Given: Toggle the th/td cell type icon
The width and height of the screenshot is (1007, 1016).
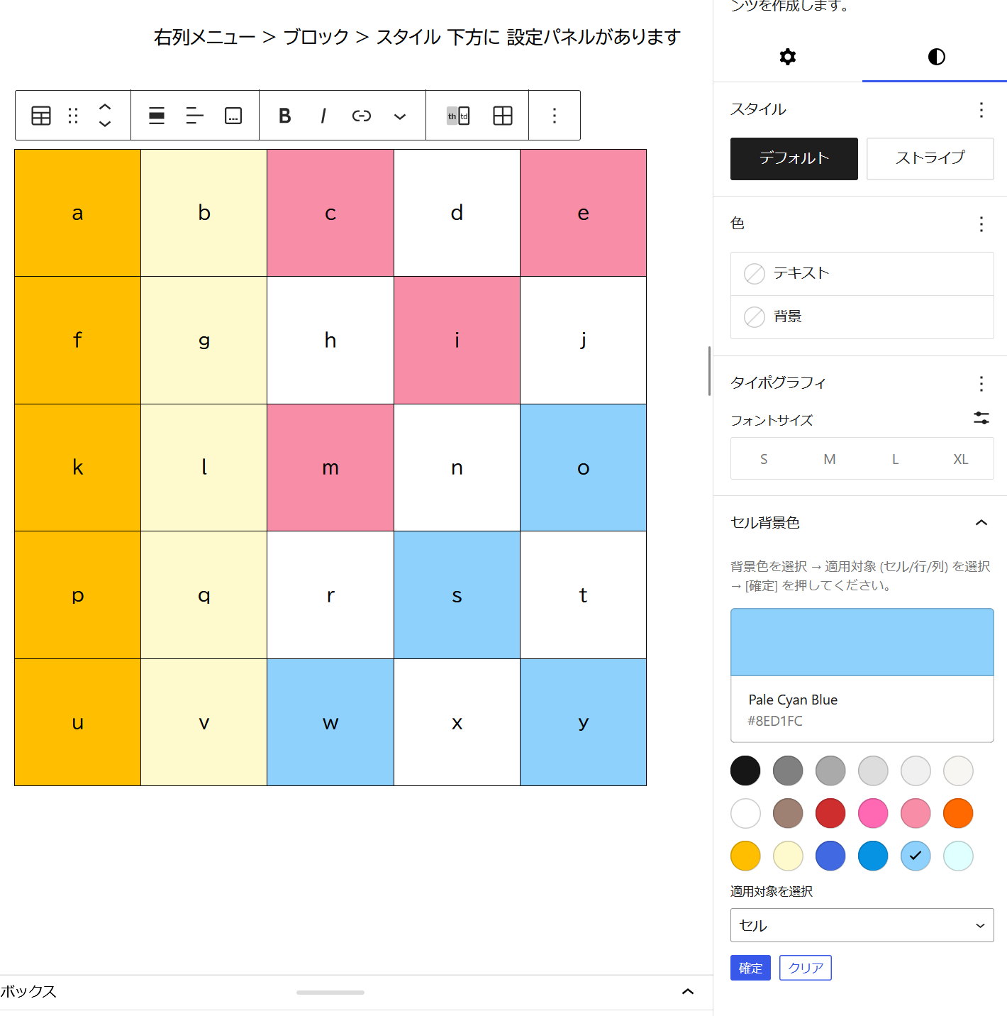Looking at the screenshot, I should tap(458, 116).
